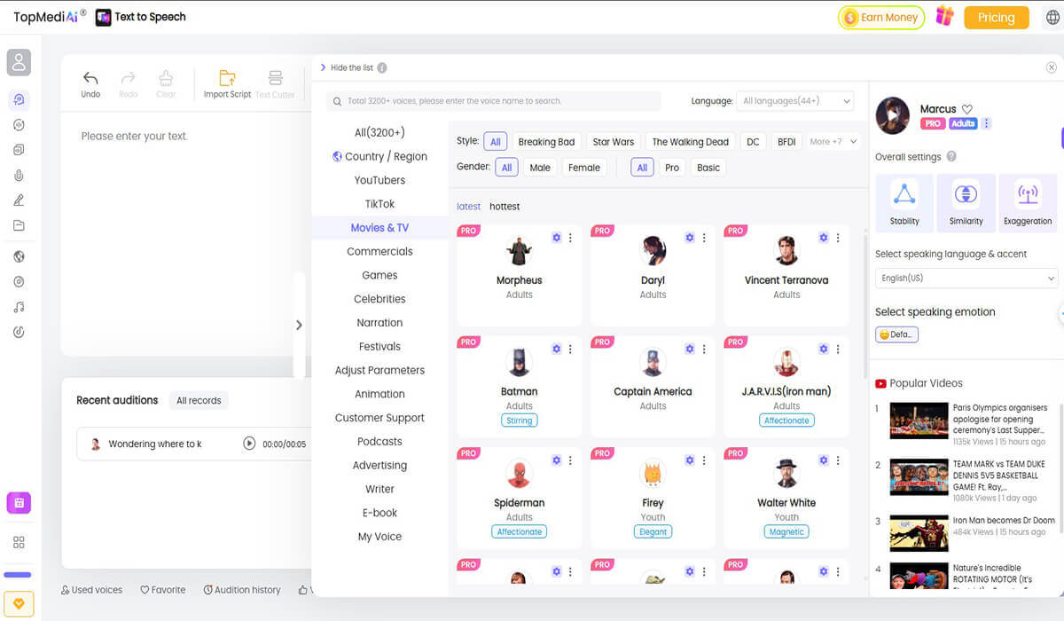Open the Import Script folder icon
Viewport: 1064px width, 621px height.
tap(227, 78)
